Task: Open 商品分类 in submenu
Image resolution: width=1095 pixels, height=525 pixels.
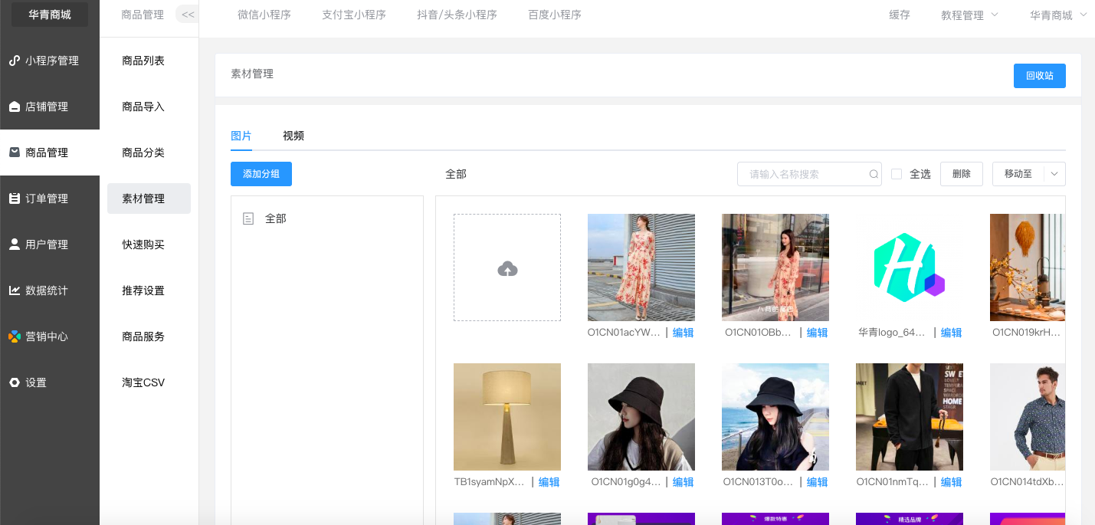Action: [x=143, y=153]
